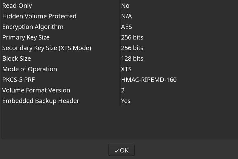Click the Primary Key 256 bits value

pyautogui.click(x=132, y=37)
